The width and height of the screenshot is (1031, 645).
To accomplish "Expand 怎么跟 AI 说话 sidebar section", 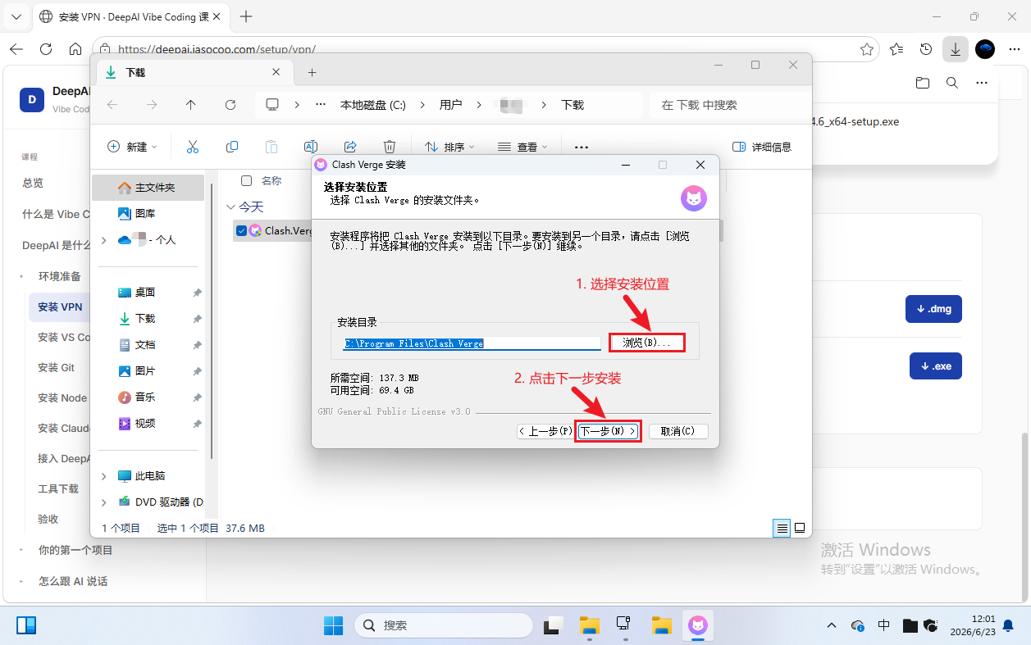I will click(21, 581).
